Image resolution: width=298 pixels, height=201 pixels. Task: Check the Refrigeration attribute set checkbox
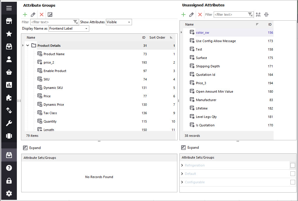pyautogui.click(x=292, y=165)
